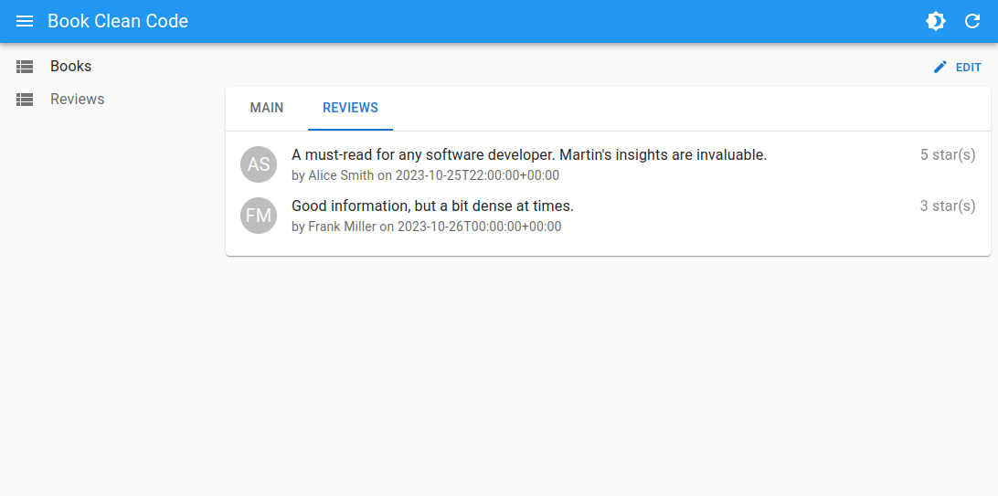Click the list icon beside Reviews

coord(25,100)
